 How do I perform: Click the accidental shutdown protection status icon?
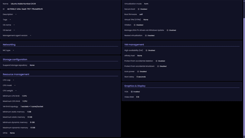(x=158, y=66)
